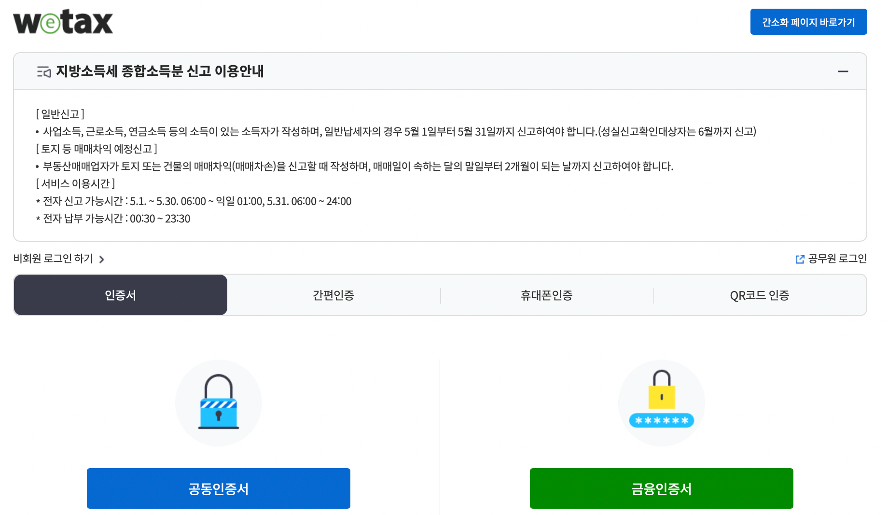Click the megaphone announcement icon
The height and width of the screenshot is (515, 888).
(x=44, y=71)
